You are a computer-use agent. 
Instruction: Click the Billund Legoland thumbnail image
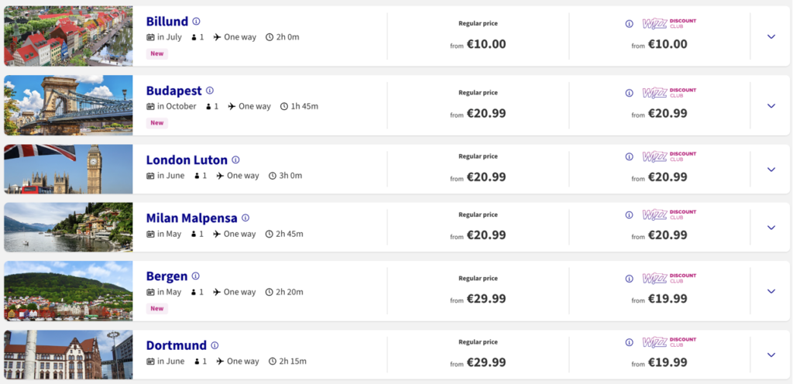coord(68,36)
